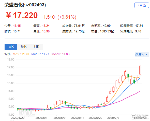The height and width of the screenshot is (121, 150).
Task: Switch to the 周K weekly chart tab
Action: (x=24, y=47)
